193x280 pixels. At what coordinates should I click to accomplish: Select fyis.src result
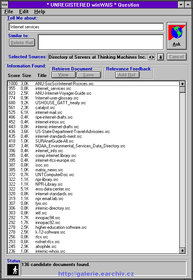(94, 203)
